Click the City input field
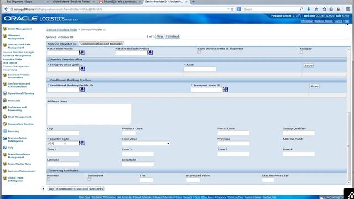 [x=63, y=133]
